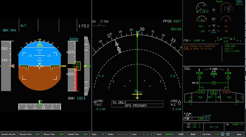The height and width of the screenshot is (137, 246).
Task: Click 'FUEL R WING TK LO LVL' warning
Action: point(198,48)
